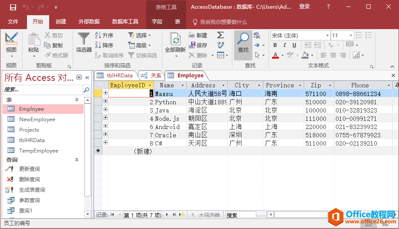Switch to the 创建 ribbon tab
Screen dimensions: 399x229
pos(61,22)
